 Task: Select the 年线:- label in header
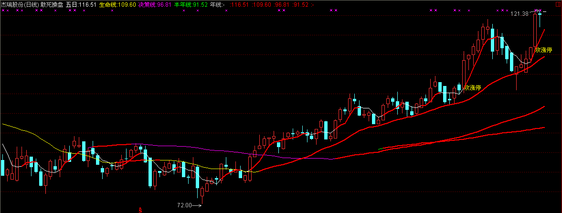[217, 4]
